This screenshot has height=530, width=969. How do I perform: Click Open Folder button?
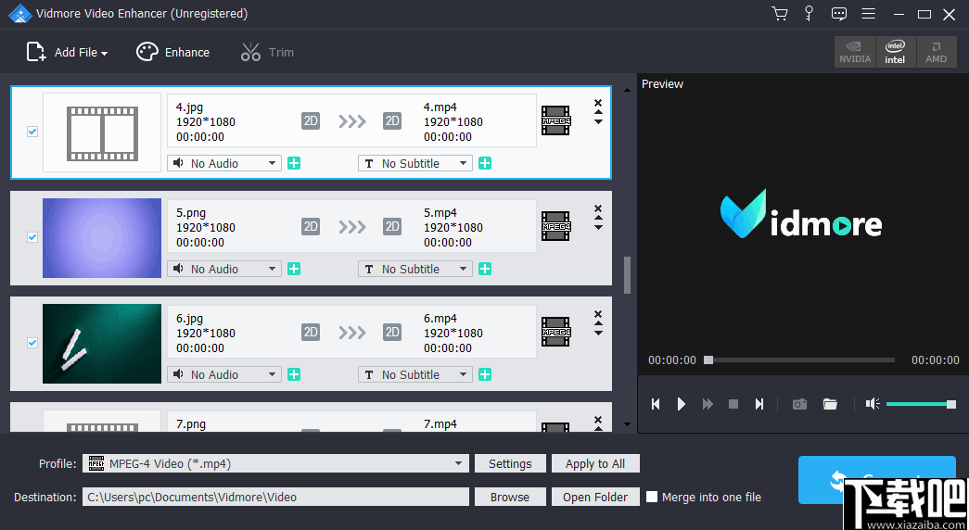coord(595,497)
